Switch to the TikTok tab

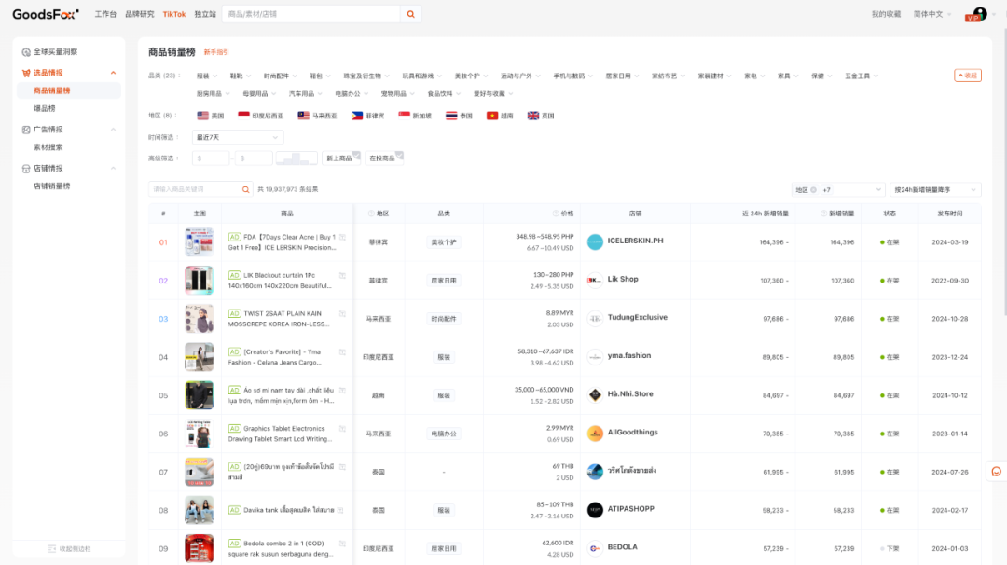click(176, 14)
